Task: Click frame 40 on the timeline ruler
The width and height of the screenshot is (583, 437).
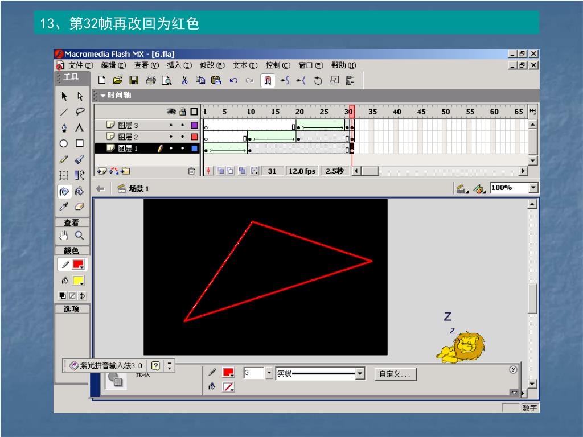Action: coord(397,112)
